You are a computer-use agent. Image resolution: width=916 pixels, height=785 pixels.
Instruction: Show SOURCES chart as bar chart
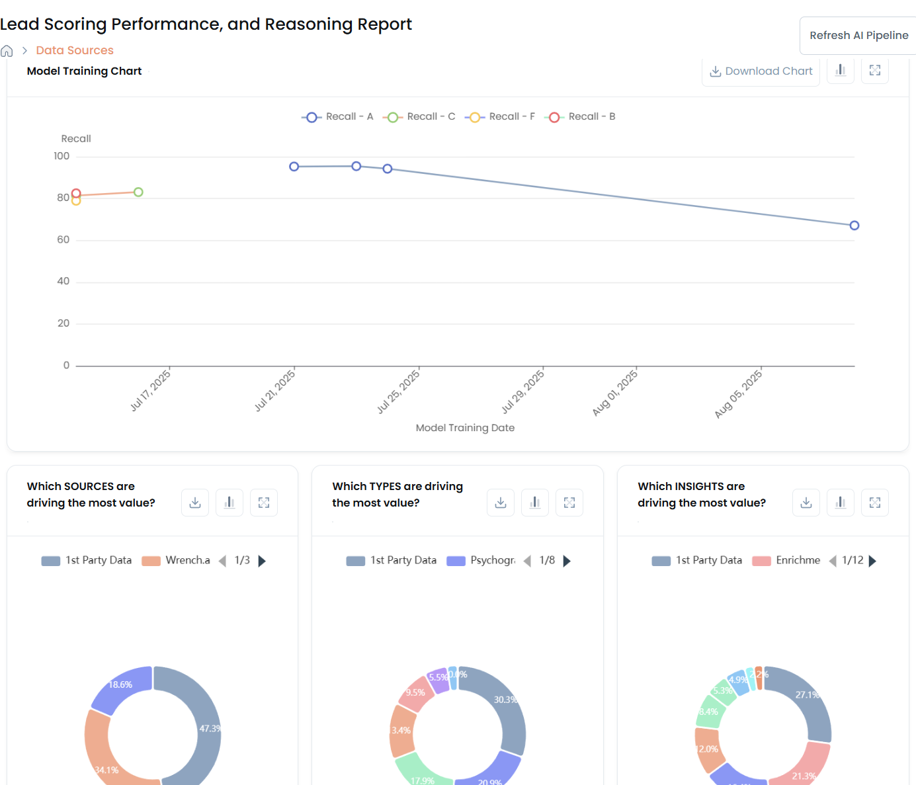coord(229,503)
